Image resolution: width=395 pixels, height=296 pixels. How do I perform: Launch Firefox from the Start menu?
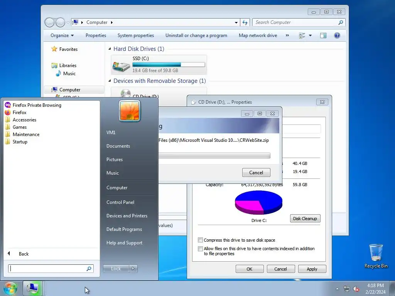click(x=15, y=113)
